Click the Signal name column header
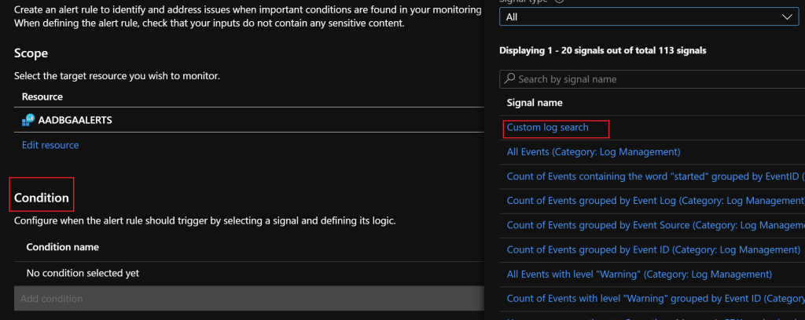805x320 pixels. (535, 103)
